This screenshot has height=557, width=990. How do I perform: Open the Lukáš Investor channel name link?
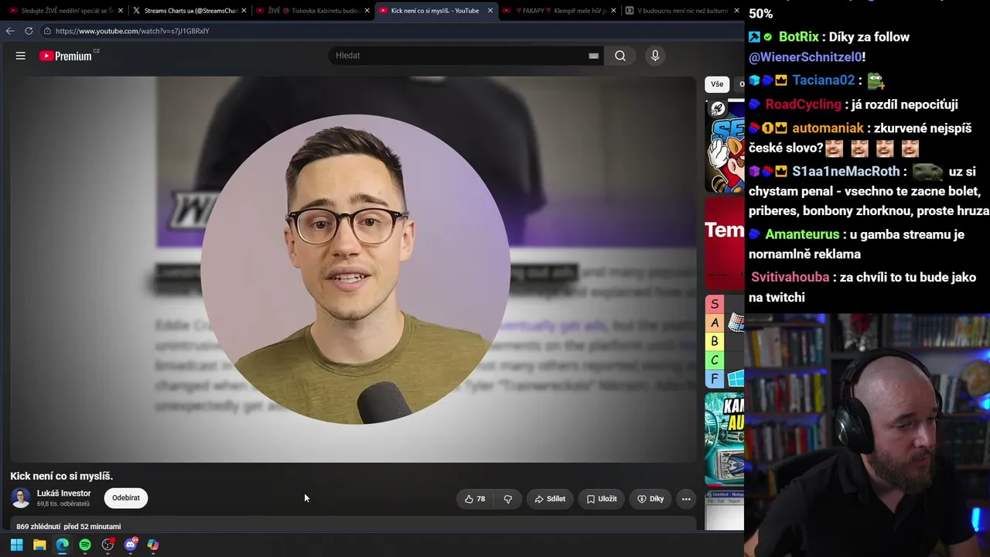[x=63, y=494]
